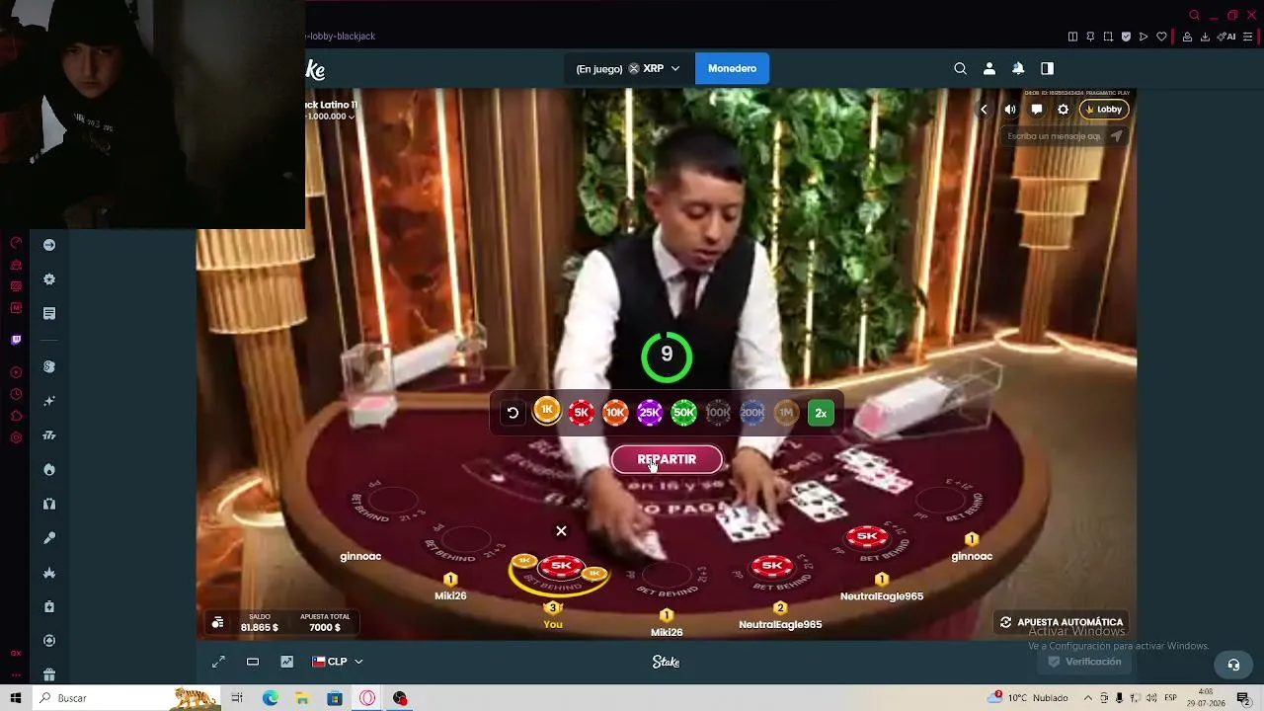Open the browser AI assistant

1226,37
